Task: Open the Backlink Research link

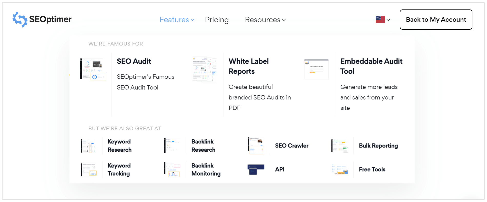Action: (203, 146)
